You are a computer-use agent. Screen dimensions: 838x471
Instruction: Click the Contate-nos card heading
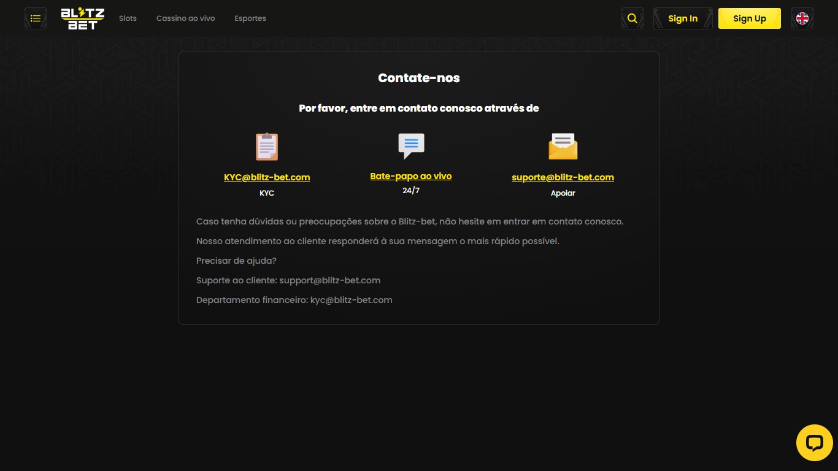pos(418,78)
